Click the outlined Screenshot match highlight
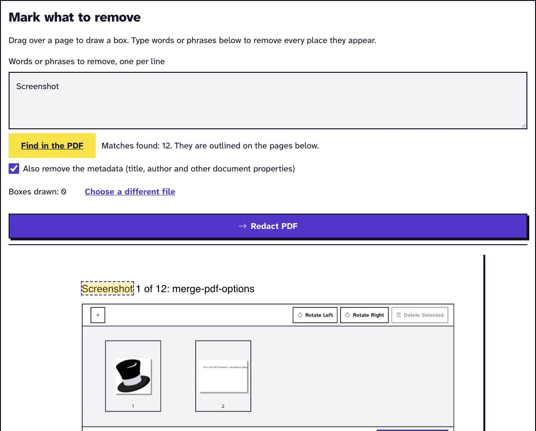 point(107,288)
